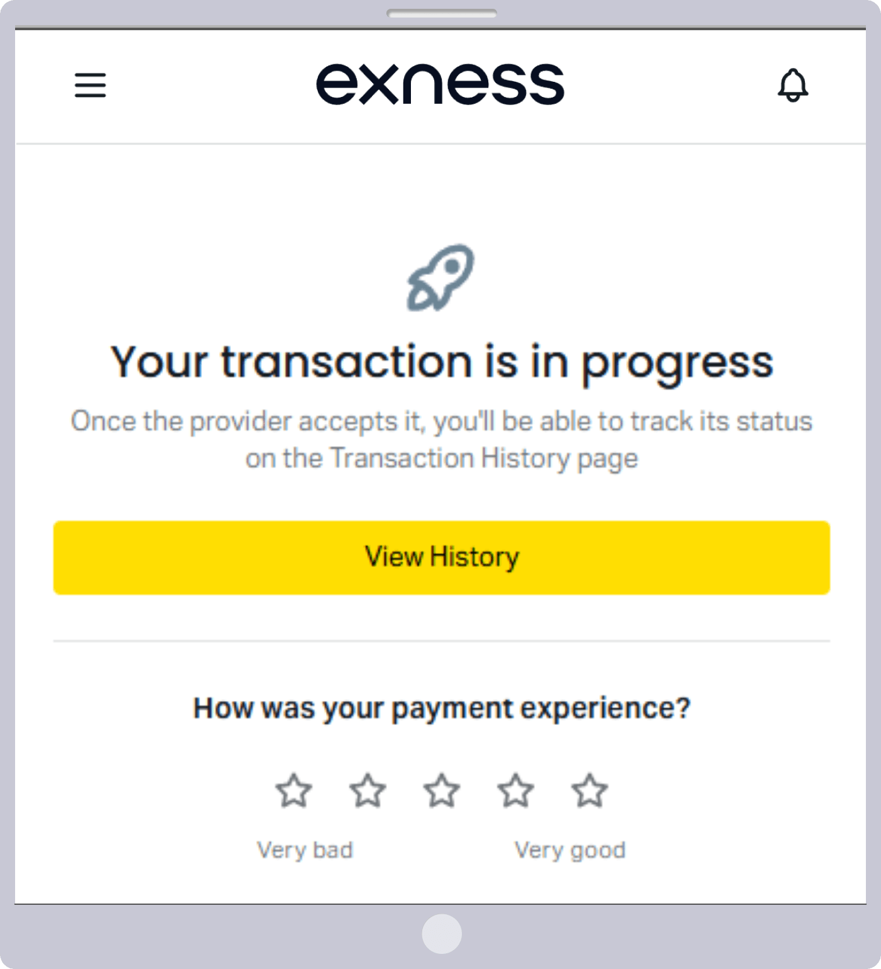Click the rocket icon
This screenshot has width=881, height=969.
click(441, 277)
